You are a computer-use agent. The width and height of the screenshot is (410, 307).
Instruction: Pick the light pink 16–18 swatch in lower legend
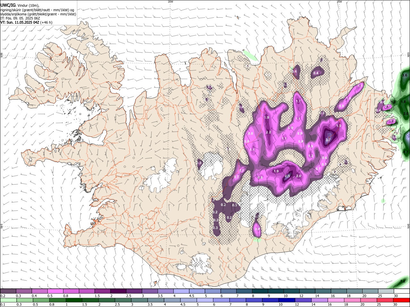point(336,300)
